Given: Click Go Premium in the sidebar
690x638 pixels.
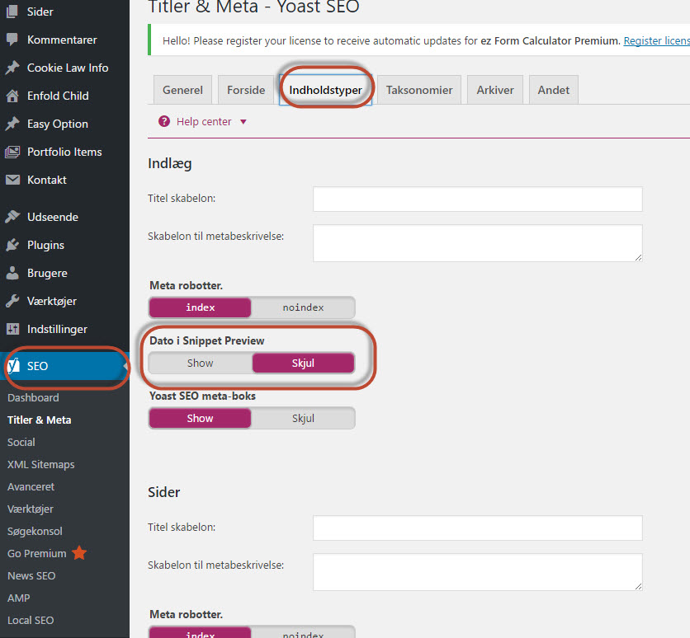Looking at the screenshot, I should click(37, 553).
